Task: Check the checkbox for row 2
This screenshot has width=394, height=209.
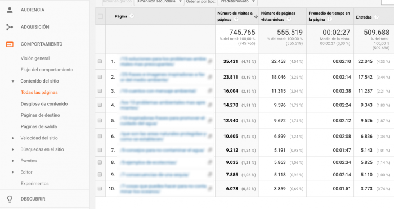Action: [100, 77]
